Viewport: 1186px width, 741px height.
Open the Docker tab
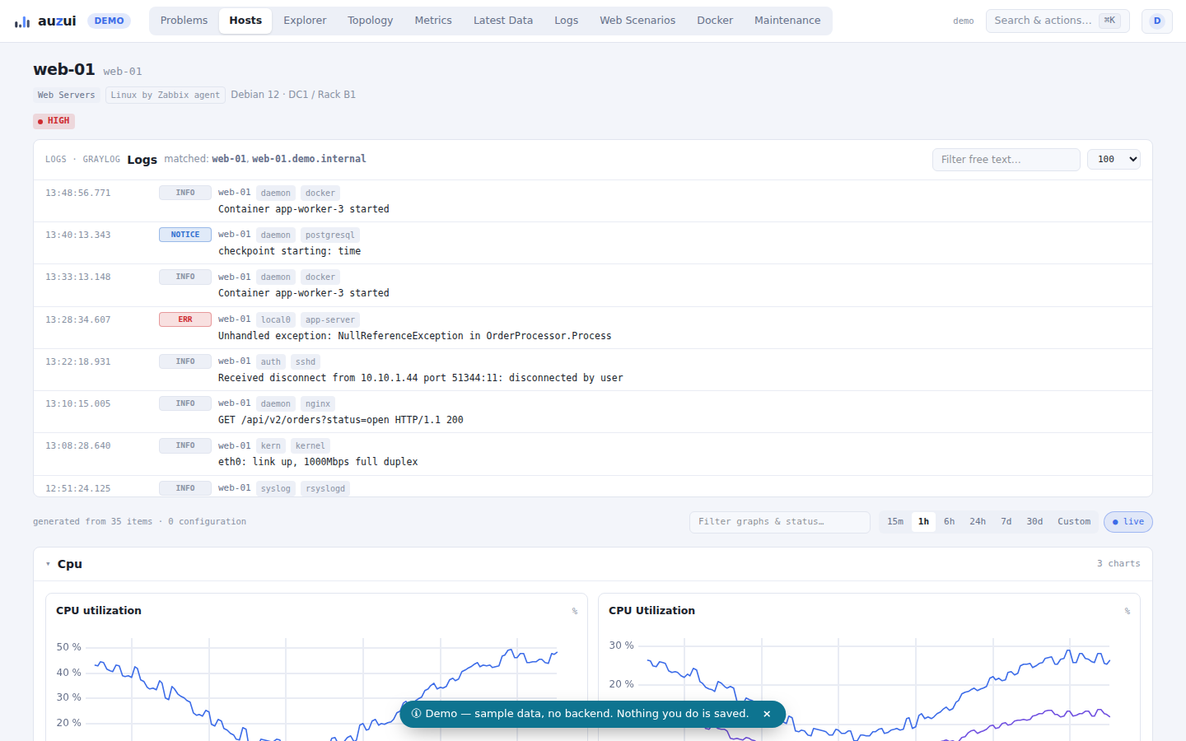tap(715, 21)
